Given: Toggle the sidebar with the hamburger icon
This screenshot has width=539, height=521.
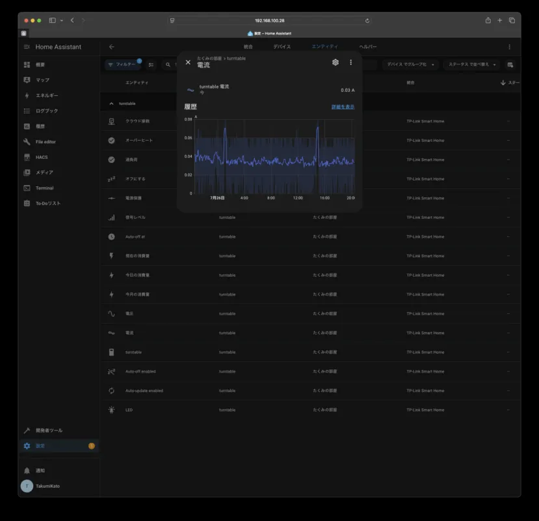Looking at the screenshot, I should coord(27,47).
